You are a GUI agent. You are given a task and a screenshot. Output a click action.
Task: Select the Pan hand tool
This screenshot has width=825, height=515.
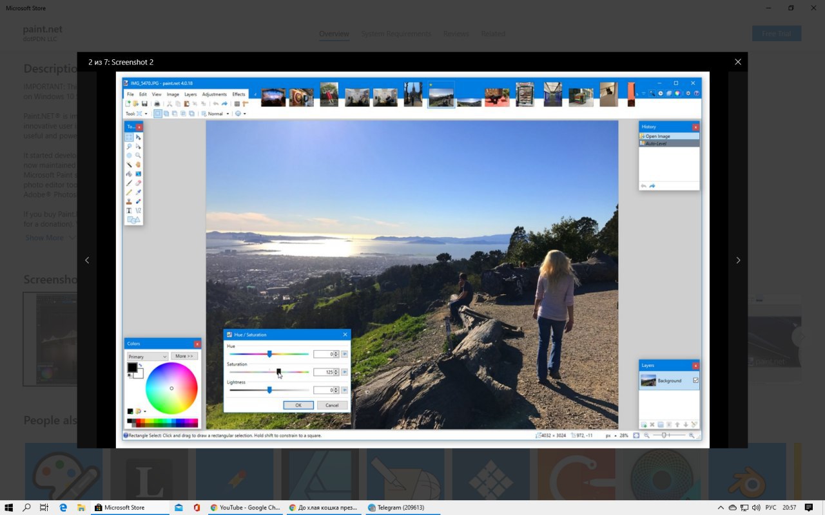(x=139, y=164)
